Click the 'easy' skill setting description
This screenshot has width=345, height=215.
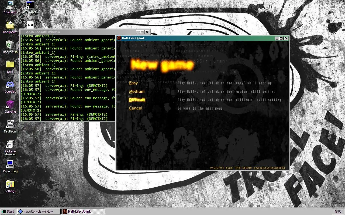pos(225,83)
